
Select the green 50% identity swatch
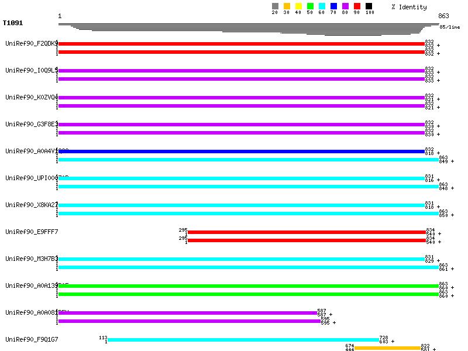click(310, 6)
